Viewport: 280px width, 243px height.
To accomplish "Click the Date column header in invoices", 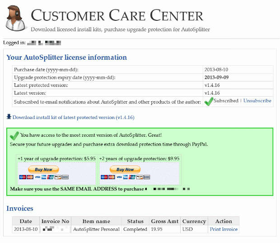I will [26, 221].
